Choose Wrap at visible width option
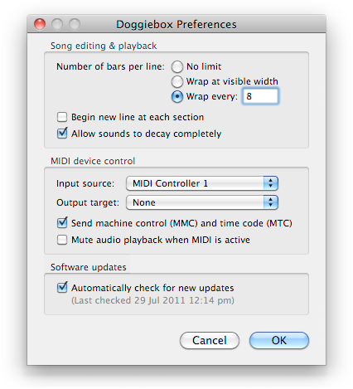353x389 pixels. [x=177, y=81]
